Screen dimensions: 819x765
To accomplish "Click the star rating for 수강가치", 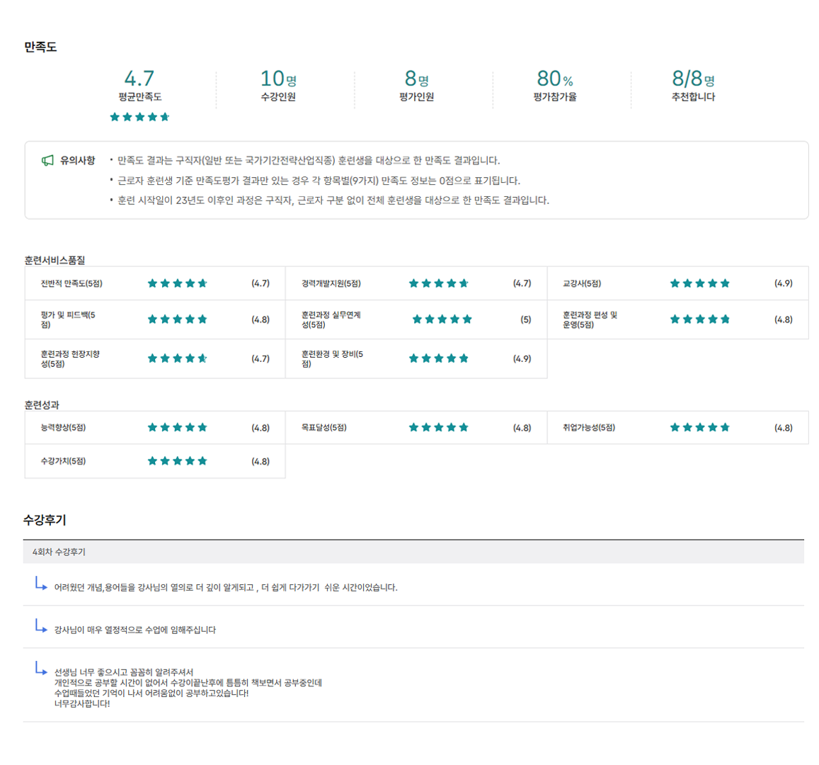I will pyautogui.click(x=177, y=461).
